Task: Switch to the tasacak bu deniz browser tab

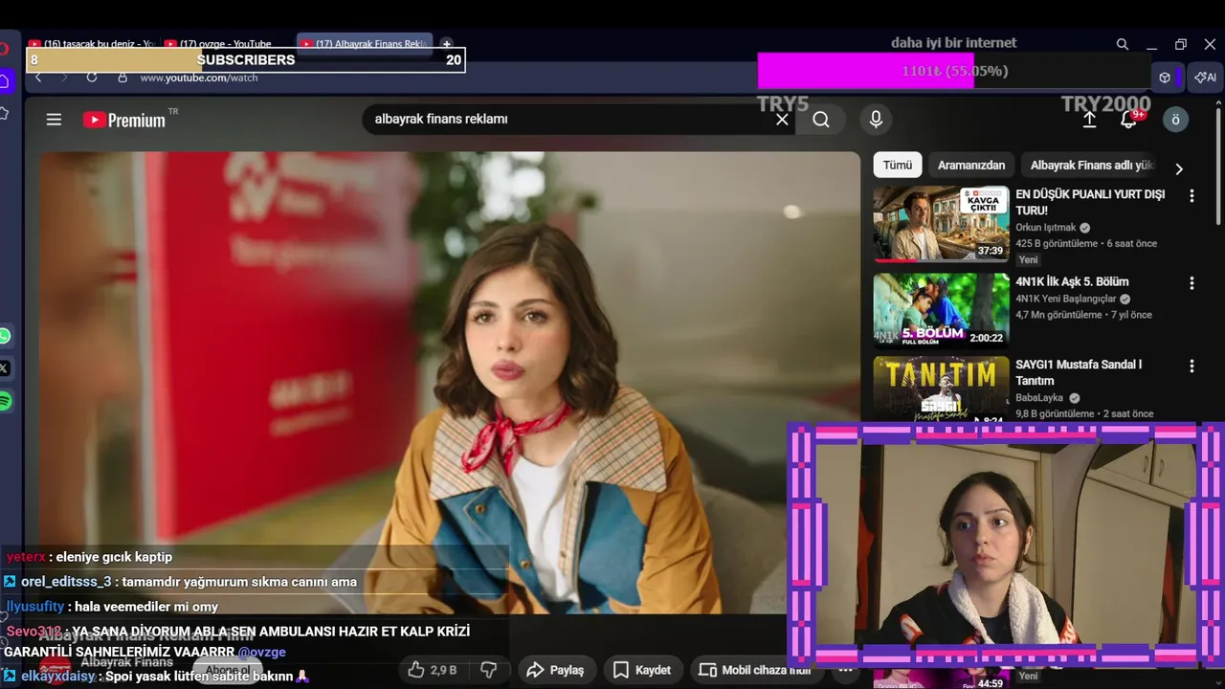Action: [91, 44]
